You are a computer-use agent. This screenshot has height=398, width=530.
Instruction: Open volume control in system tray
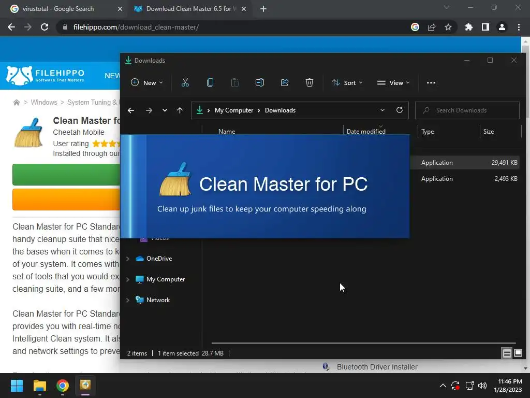[482, 386]
